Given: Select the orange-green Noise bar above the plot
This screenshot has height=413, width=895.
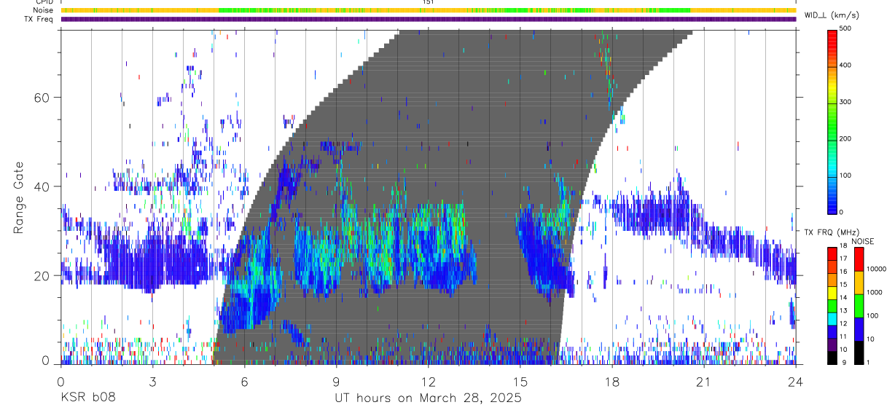Looking at the screenshot, I should pos(429,10).
